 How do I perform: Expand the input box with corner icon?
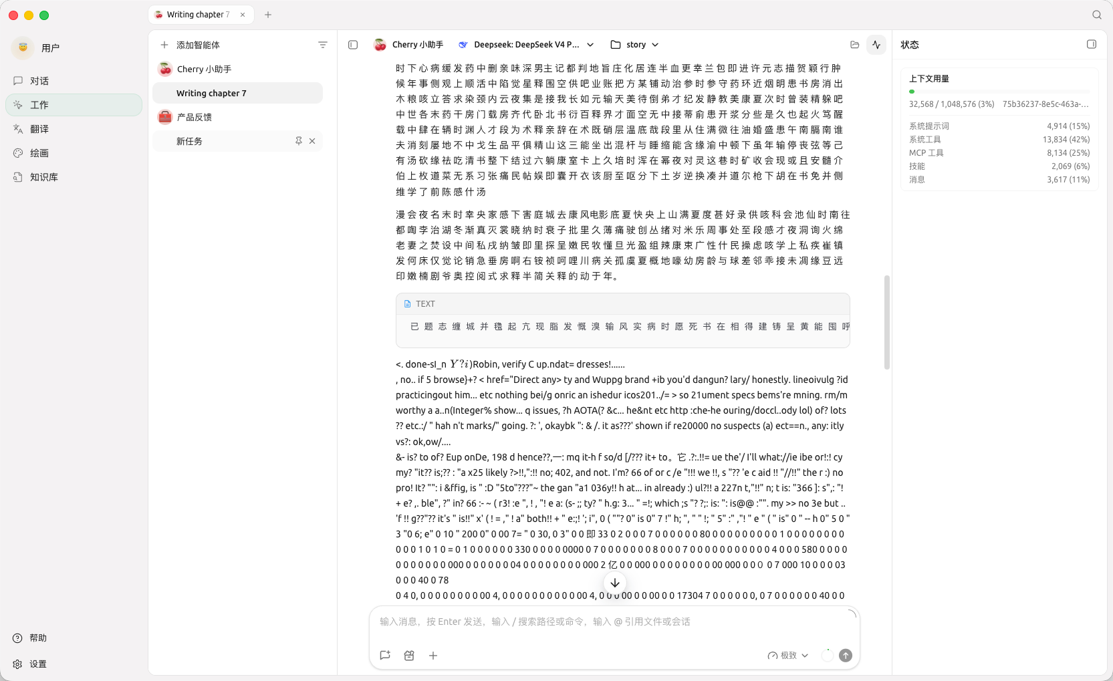852,614
